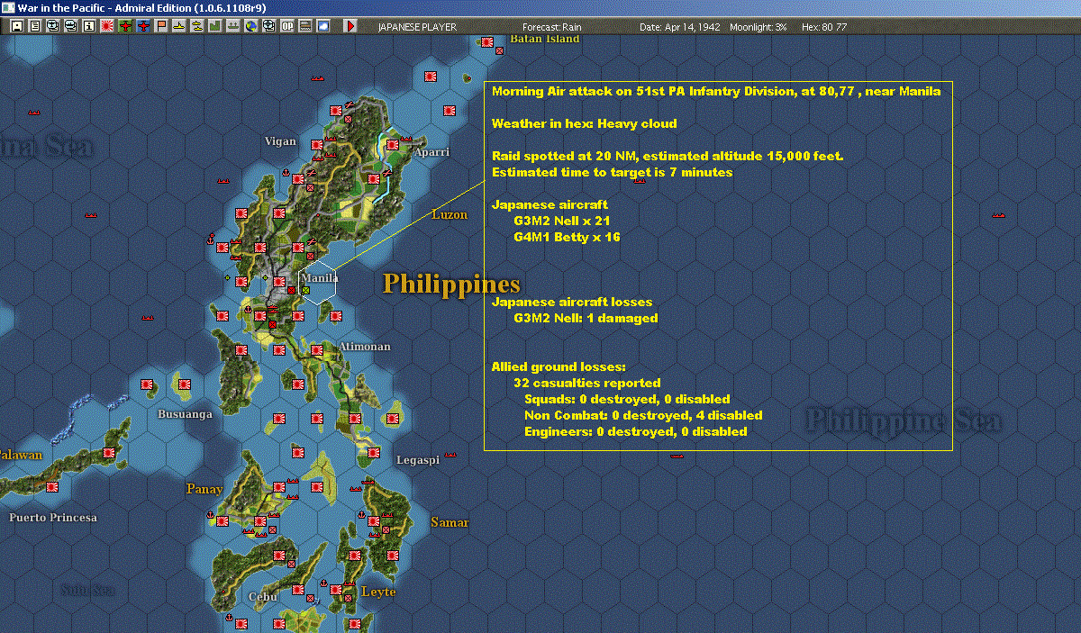Click the Panay island label

[204, 489]
